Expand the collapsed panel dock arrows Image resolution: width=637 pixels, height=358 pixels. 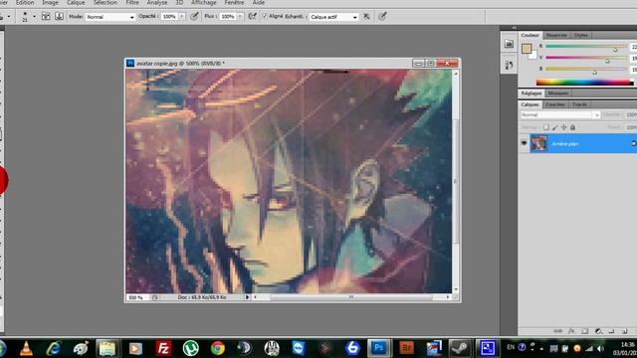coord(515,28)
